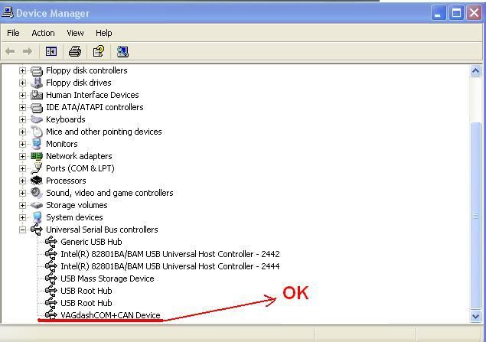Click Device Manager title bar icon
The width and height of the screenshot is (486, 342).
point(8,13)
